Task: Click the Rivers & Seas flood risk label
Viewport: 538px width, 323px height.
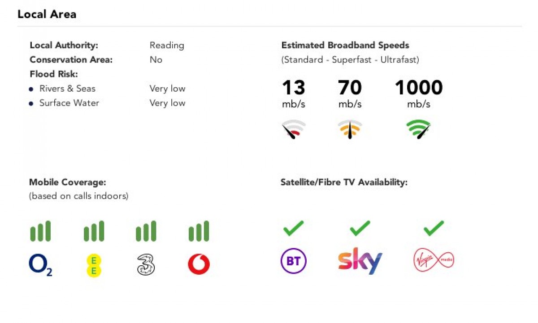Action: pos(67,89)
